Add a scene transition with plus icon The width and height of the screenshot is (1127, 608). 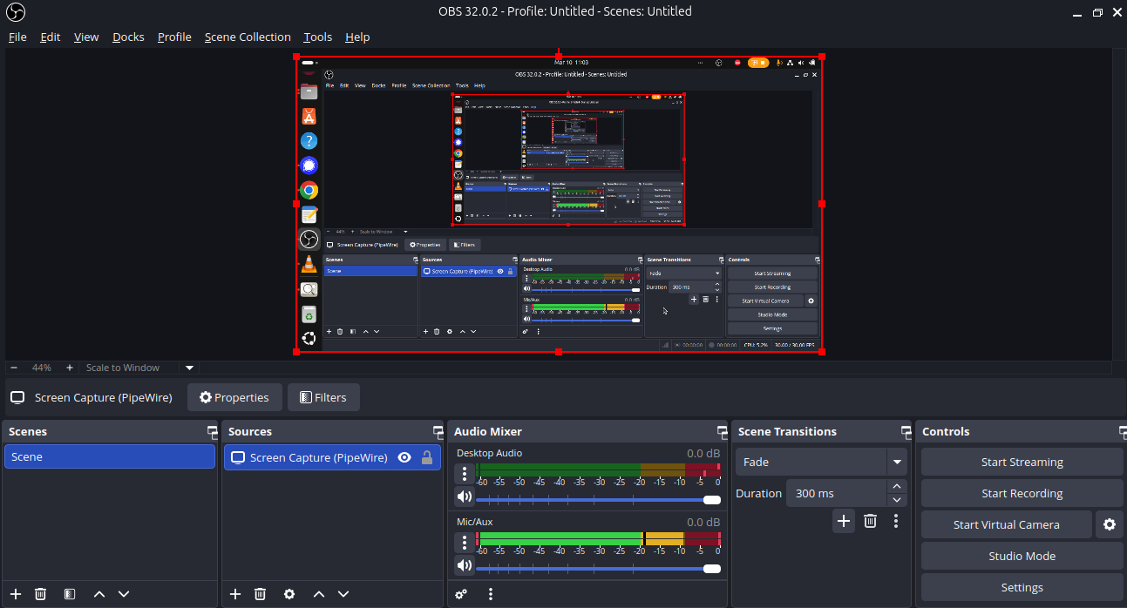tap(844, 521)
